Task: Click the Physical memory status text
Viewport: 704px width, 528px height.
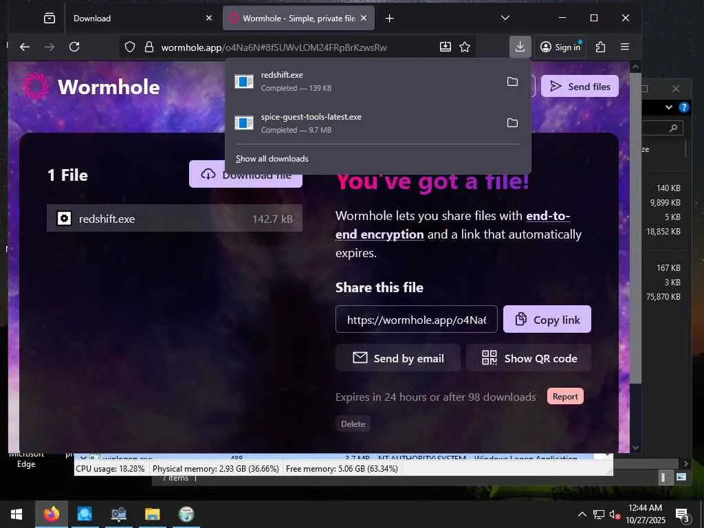Action: [x=215, y=469]
